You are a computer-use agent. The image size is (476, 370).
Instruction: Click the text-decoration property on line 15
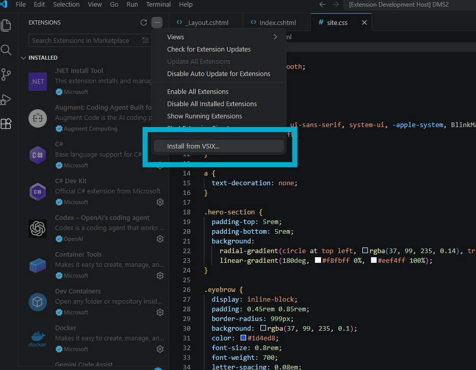(241, 183)
